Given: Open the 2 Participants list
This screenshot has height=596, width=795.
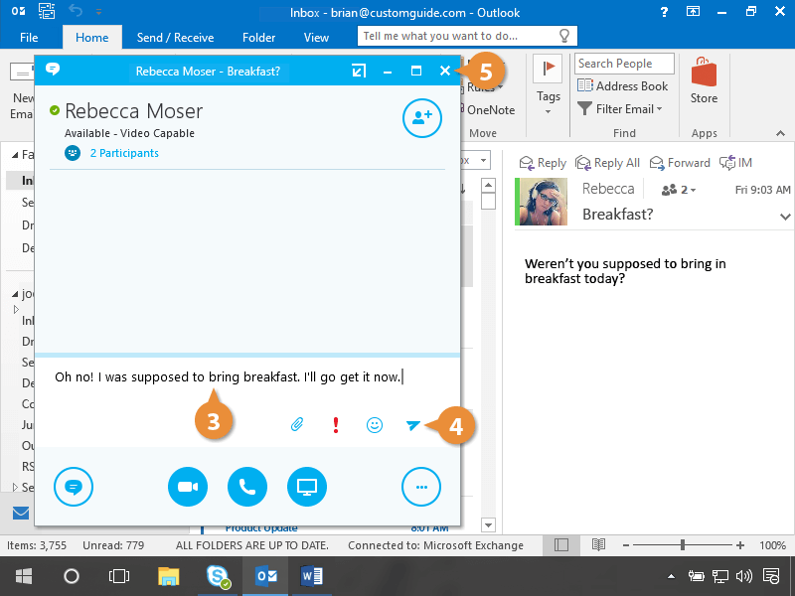Looking at the screenshot, I should [x=123, y=153].
